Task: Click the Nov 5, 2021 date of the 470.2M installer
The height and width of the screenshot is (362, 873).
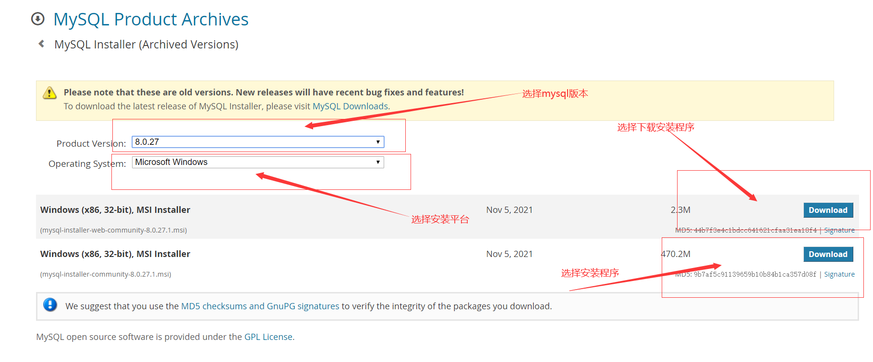Action: tap(509, 254)
